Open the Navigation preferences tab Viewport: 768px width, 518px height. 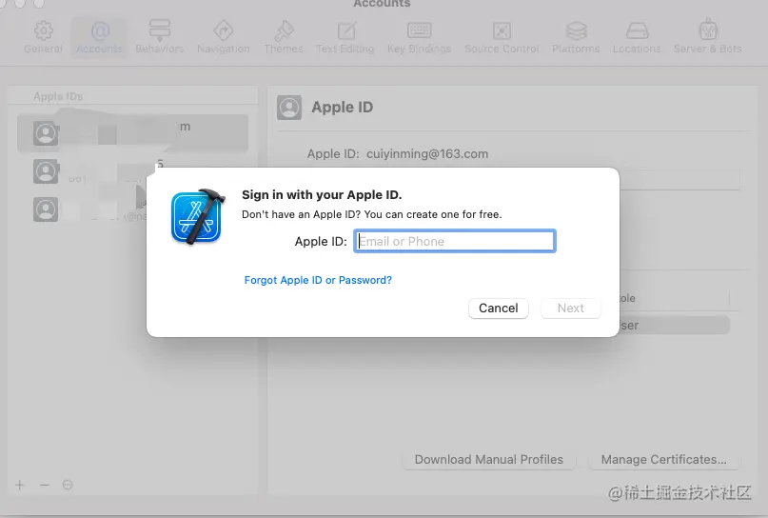click(x=224, y=37)
